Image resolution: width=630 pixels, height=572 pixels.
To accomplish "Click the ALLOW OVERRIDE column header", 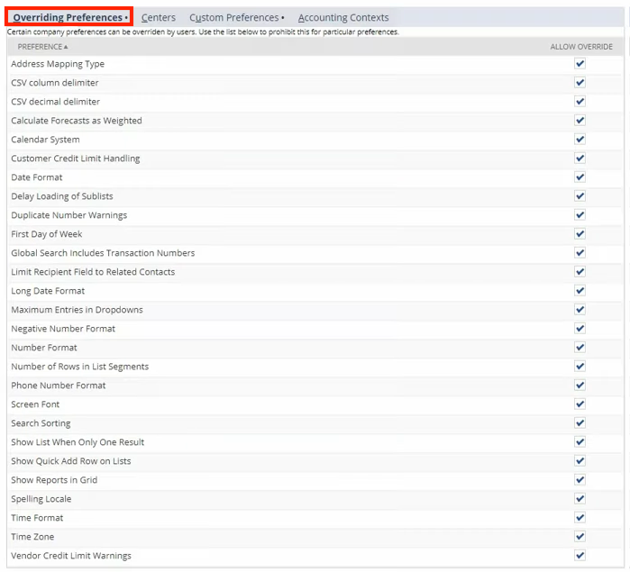I will (x=581, y=47).
